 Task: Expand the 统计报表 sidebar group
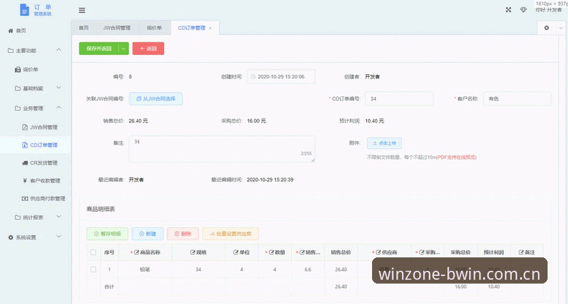click(59, 217)
